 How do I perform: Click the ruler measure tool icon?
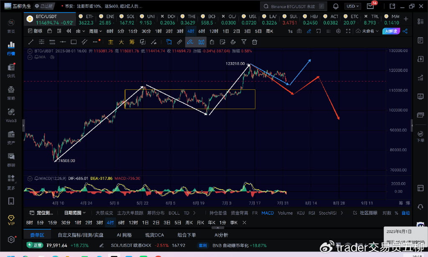click(179, 42)
